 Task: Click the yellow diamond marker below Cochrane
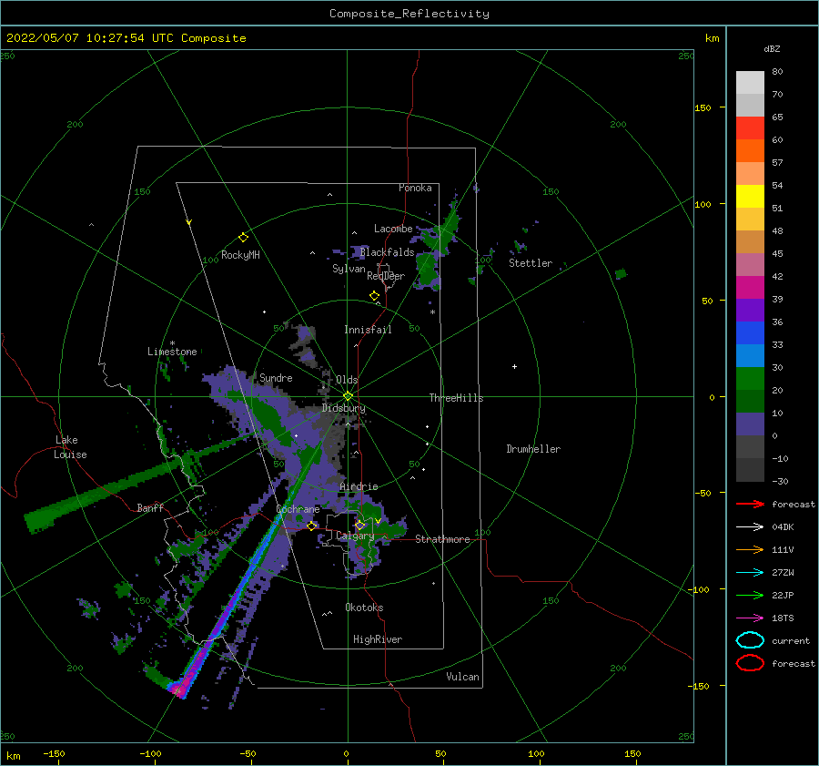point(312,526)
